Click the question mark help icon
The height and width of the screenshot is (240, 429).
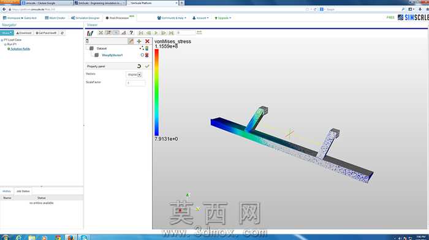131,33
